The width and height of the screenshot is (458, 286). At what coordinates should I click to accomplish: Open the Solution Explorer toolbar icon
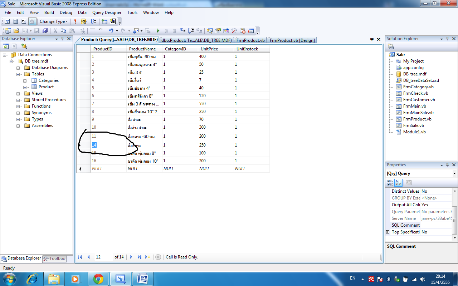pos(210,31)
